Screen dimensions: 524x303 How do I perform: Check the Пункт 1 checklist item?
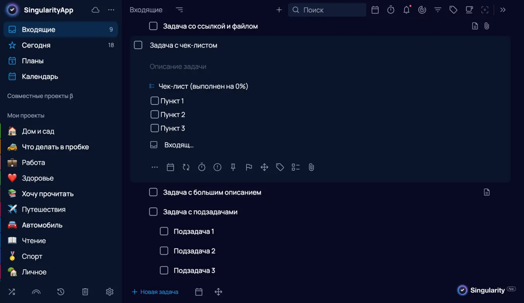(x=155, y=101)
